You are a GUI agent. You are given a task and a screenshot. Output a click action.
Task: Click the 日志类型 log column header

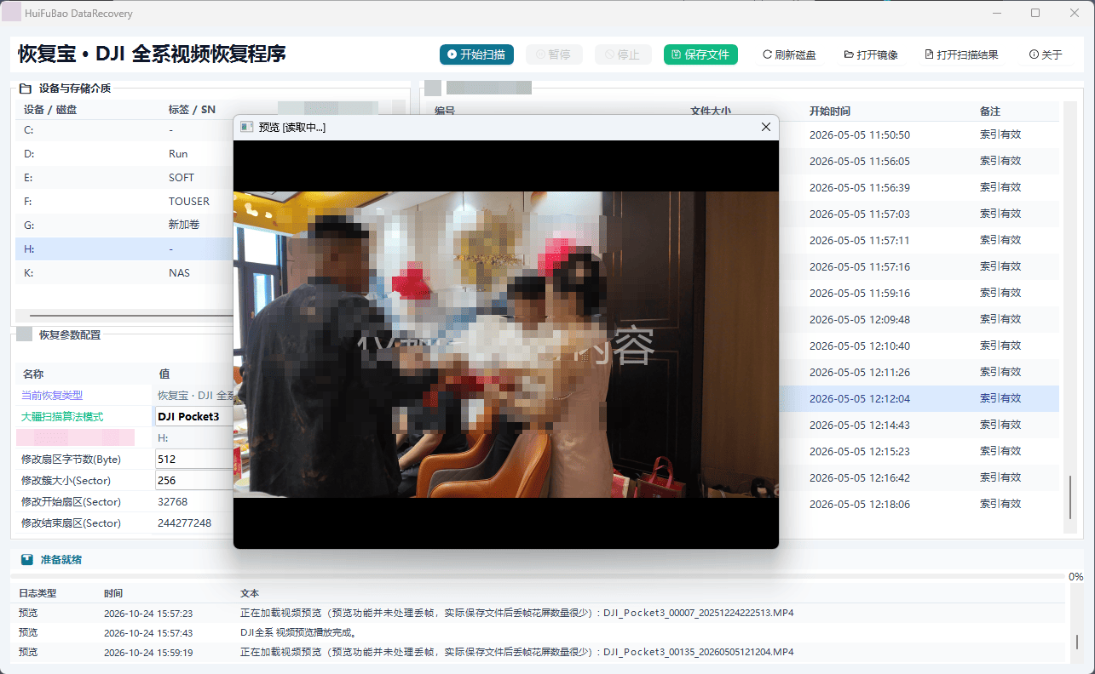coord(37,593)
